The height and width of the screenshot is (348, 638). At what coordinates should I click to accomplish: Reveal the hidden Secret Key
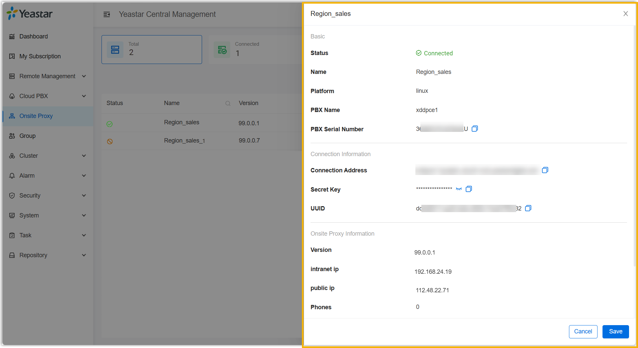click(459, 189)
